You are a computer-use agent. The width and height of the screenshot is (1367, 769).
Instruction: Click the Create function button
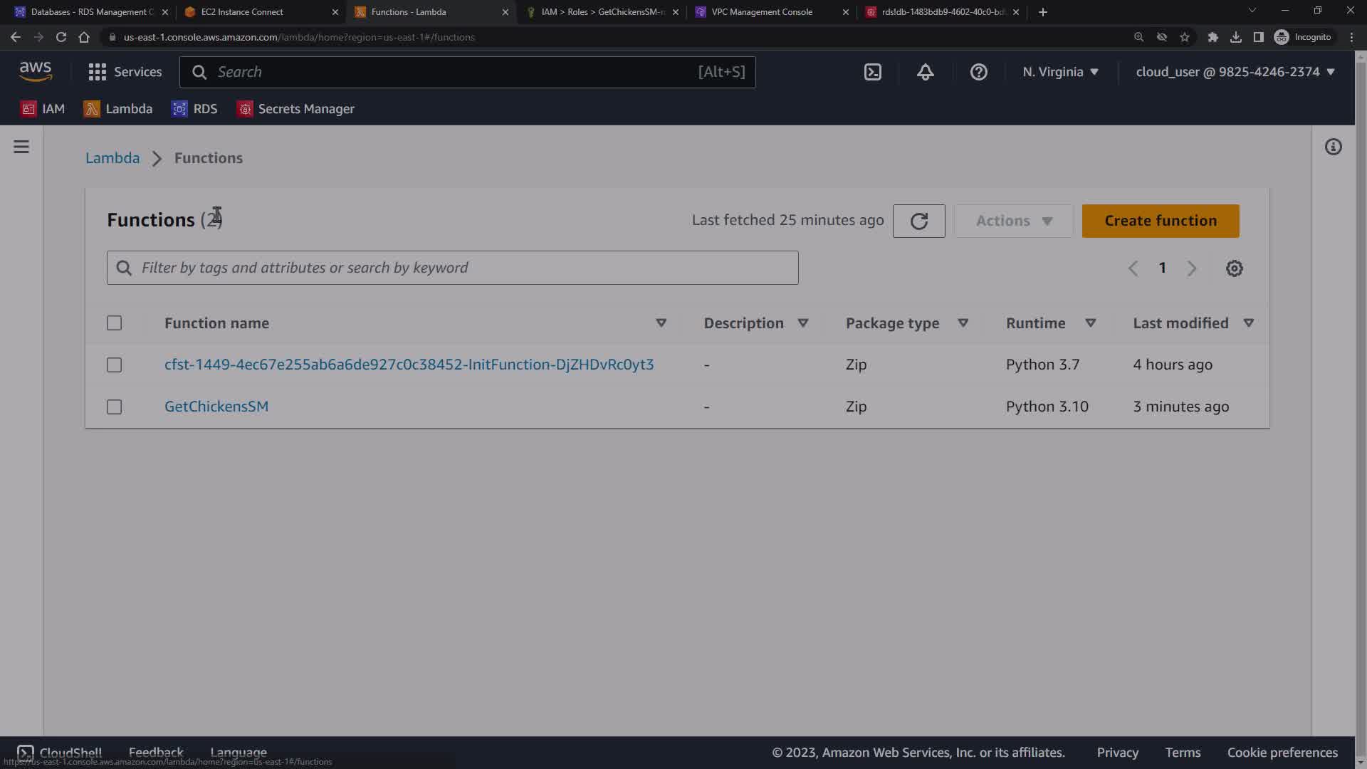pos(1160,221)
